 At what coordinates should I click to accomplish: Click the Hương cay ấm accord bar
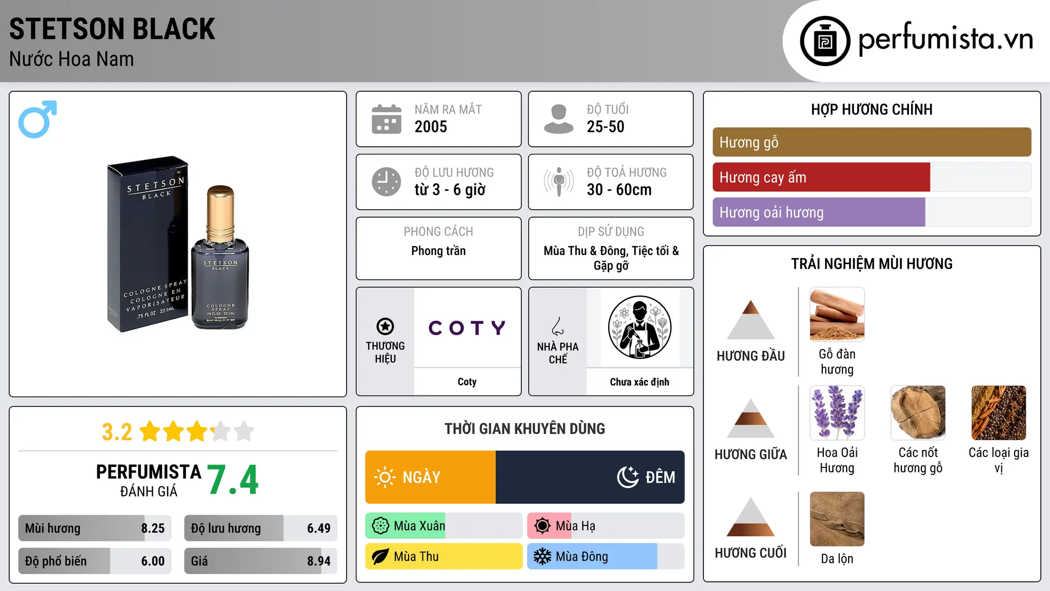point(872,178)
